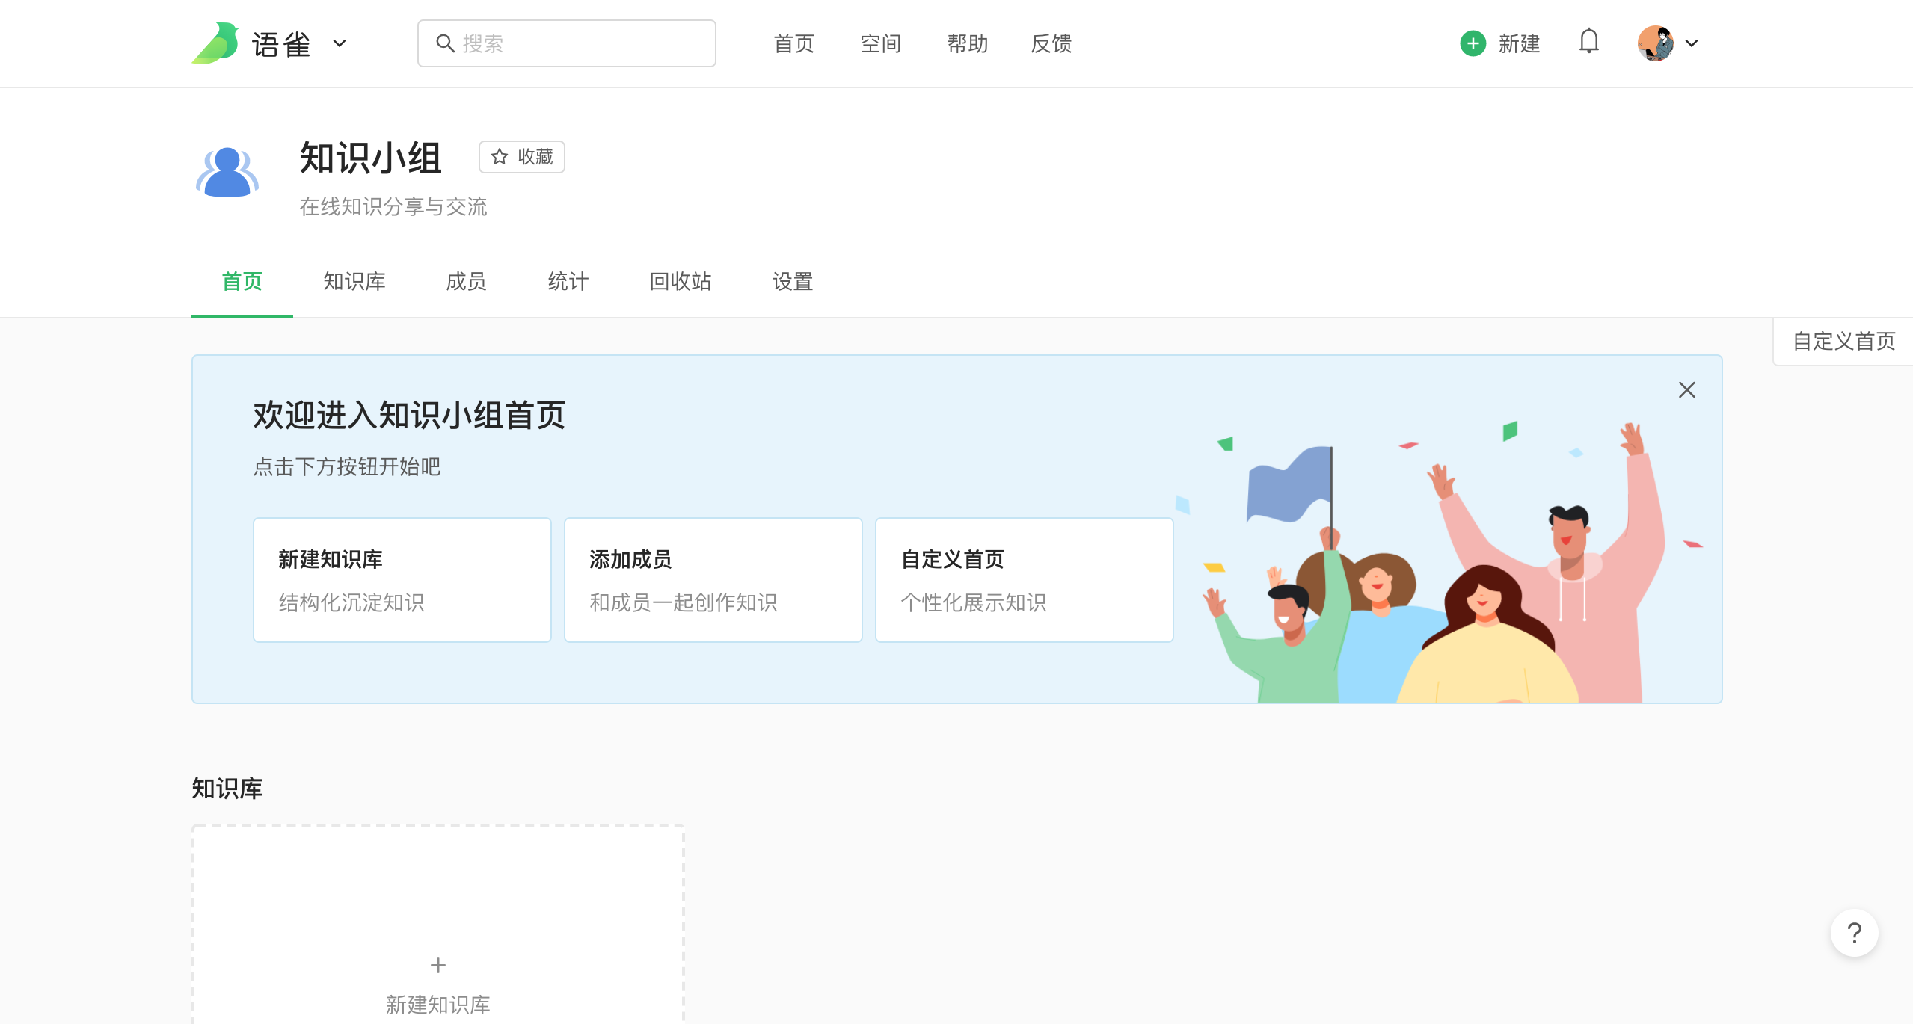This screenshot has height=1024, width=1913.
Task: Click the user avatar picture
Action: point(1655,43)
